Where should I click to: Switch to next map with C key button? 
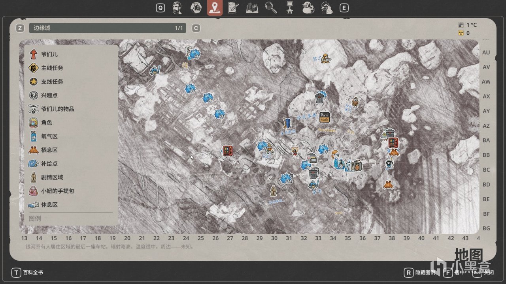(196, 28)
